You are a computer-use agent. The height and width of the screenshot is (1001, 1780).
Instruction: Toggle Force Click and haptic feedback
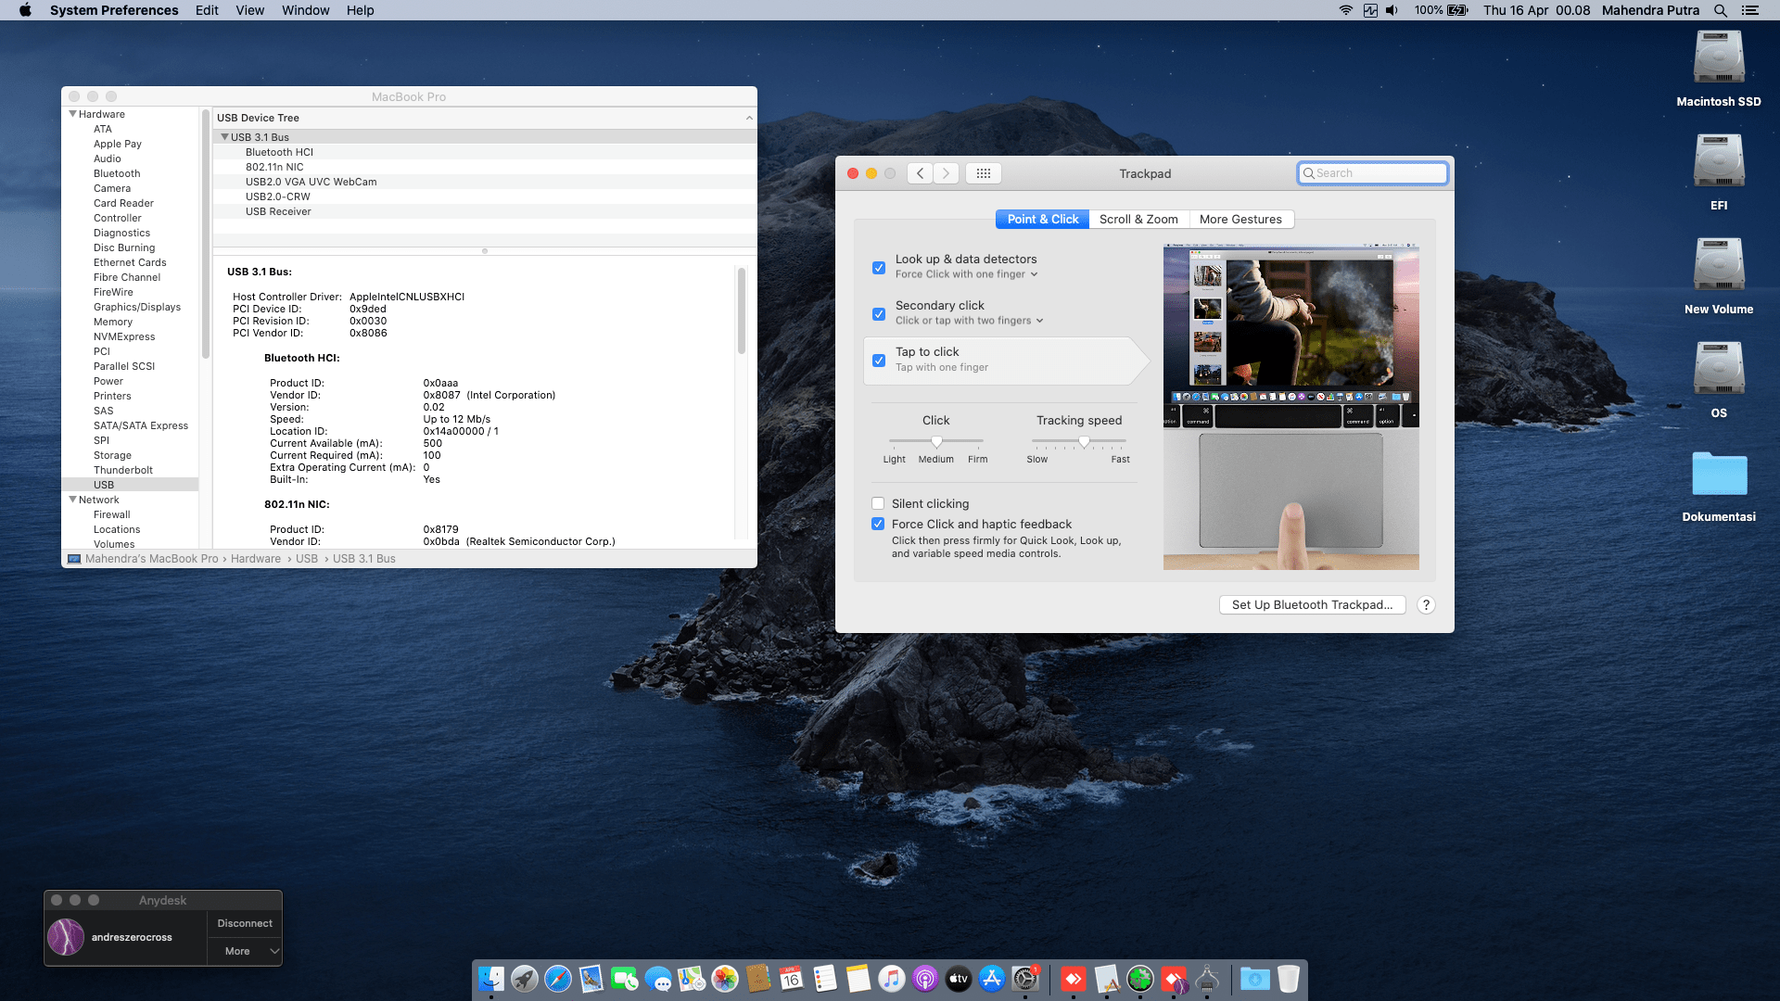878,524
